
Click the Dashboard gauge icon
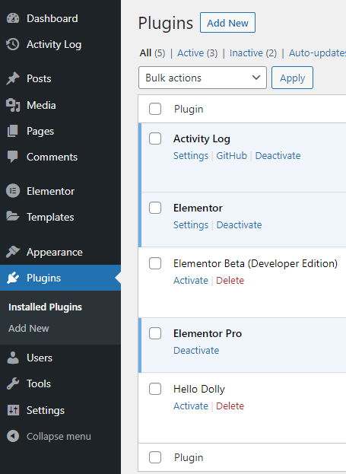click(13, 18)
